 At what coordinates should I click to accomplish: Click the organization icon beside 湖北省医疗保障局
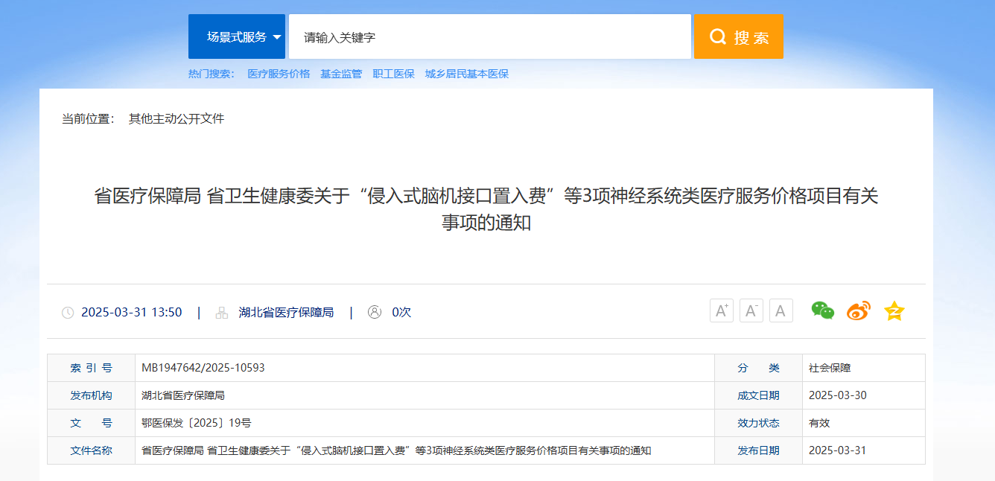coord(222,313)
